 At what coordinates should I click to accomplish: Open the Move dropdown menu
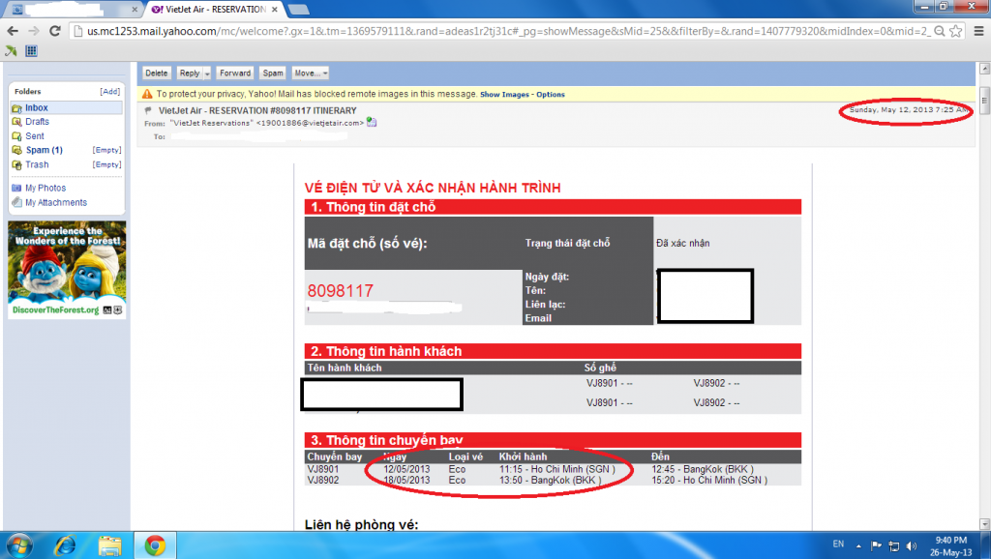tap(311, 74)
